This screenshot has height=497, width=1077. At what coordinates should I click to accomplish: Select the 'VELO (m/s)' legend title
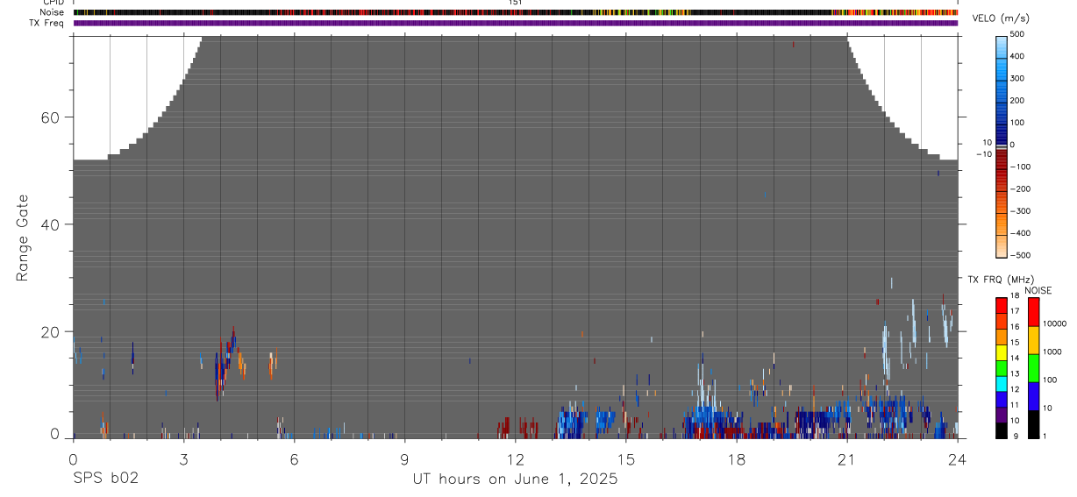click(x=999, y=19)
